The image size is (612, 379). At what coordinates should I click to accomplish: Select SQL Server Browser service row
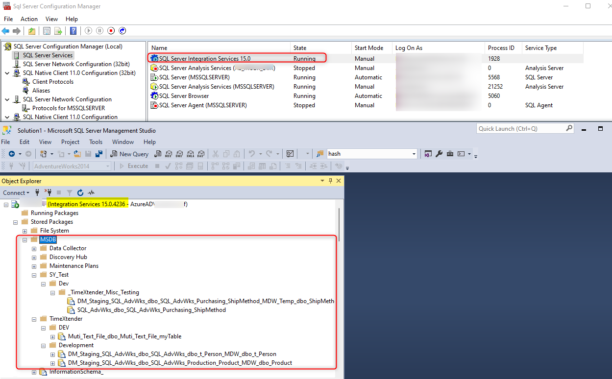[x=366, y=96]
